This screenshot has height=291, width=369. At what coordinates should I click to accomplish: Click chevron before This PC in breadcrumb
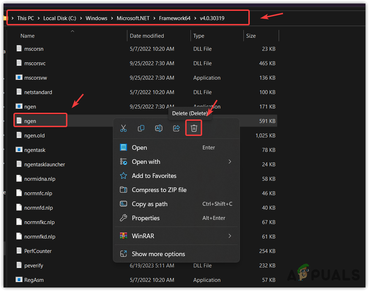coord(12,18)
